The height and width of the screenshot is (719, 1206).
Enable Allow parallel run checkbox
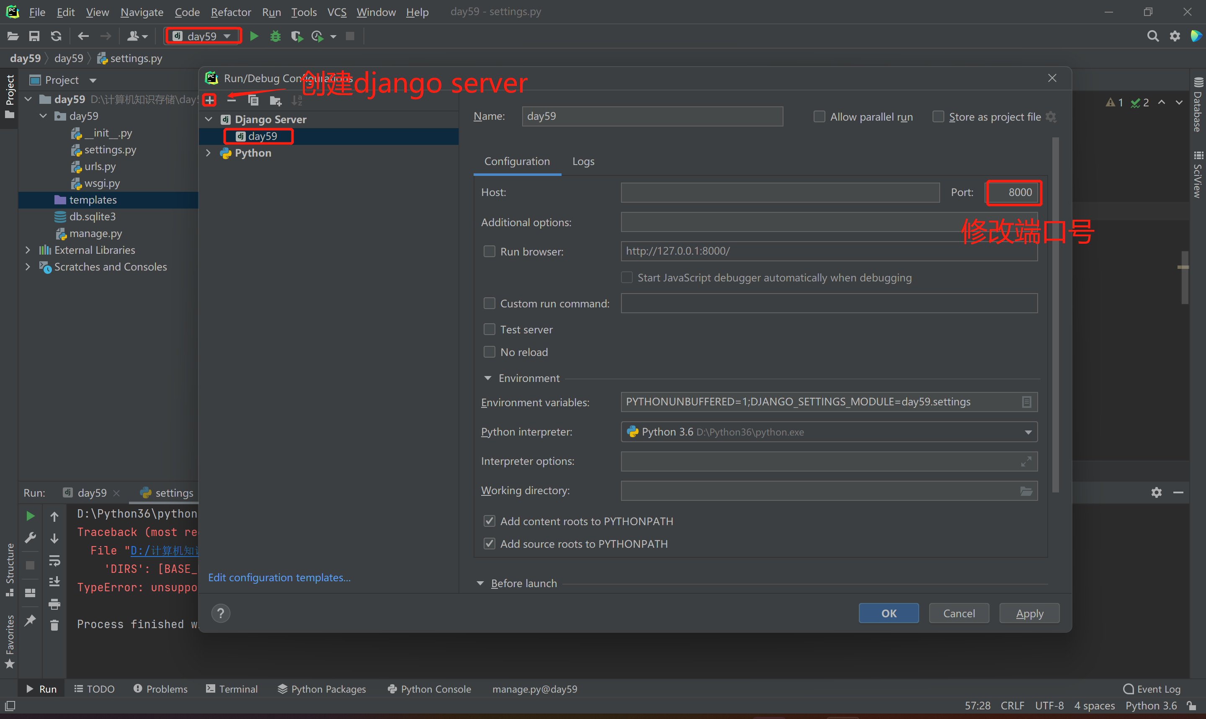[819, 117]
